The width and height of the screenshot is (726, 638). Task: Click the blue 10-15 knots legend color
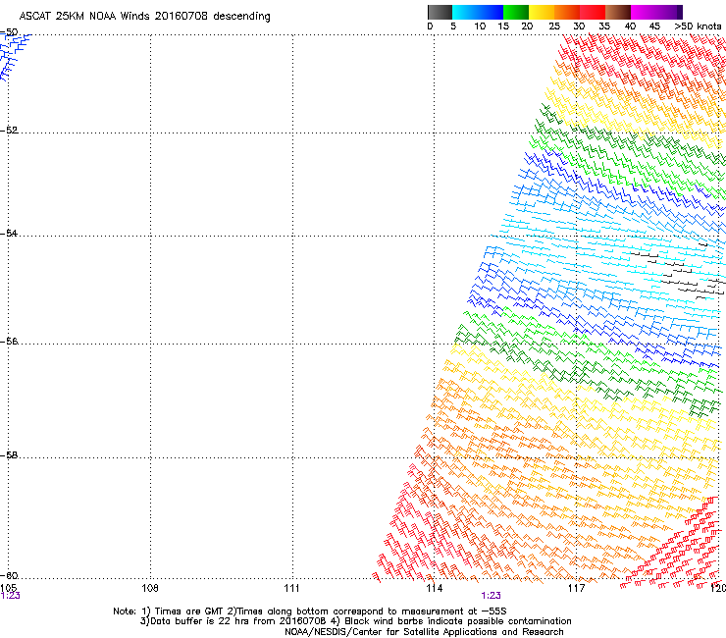pyautogui.click(x=490, y=12)
